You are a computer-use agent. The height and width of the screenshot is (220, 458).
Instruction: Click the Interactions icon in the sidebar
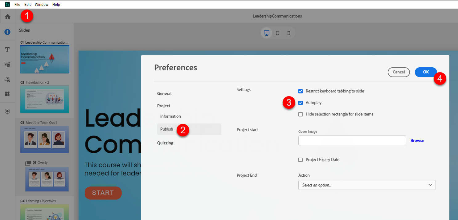(x=7, y=79)
